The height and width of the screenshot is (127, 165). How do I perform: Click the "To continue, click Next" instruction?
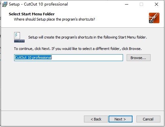pyautogui.click(x=78, y=49)
